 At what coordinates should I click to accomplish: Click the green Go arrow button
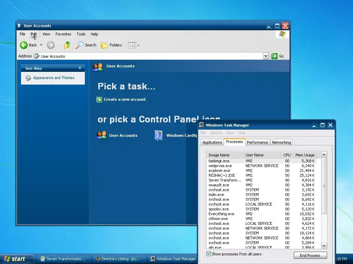(274, 56)
